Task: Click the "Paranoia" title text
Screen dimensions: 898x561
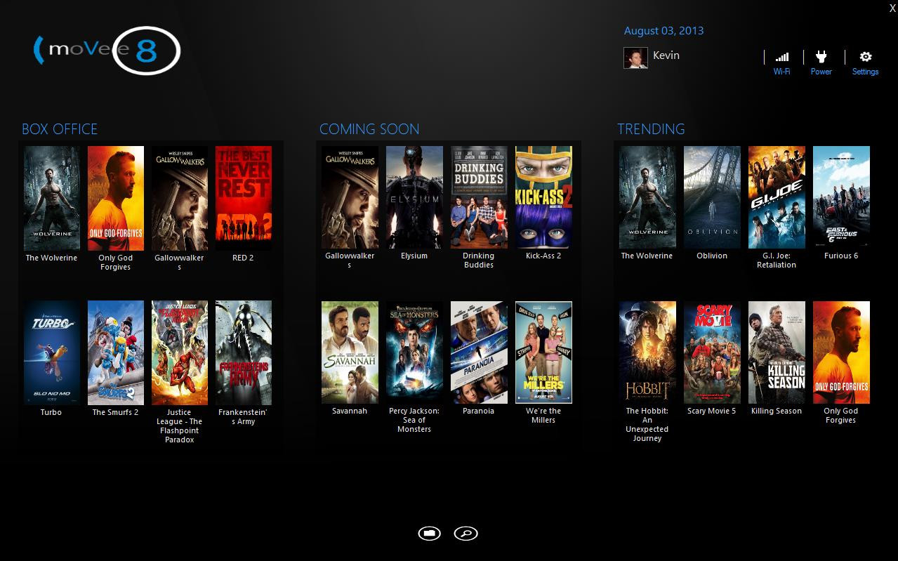Action: point(479,411)
